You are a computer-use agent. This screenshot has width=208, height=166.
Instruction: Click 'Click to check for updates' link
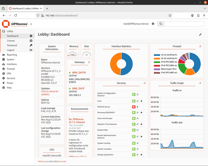coord(50,93)
